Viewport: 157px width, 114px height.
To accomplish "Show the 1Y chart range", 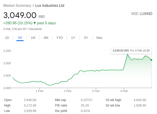I will [x=73, y=38].
